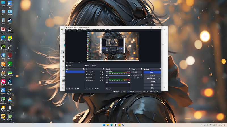The image size is (227, 127).
Task: Pop out the Audio Mixer dock panel
Action: point(129,69)
